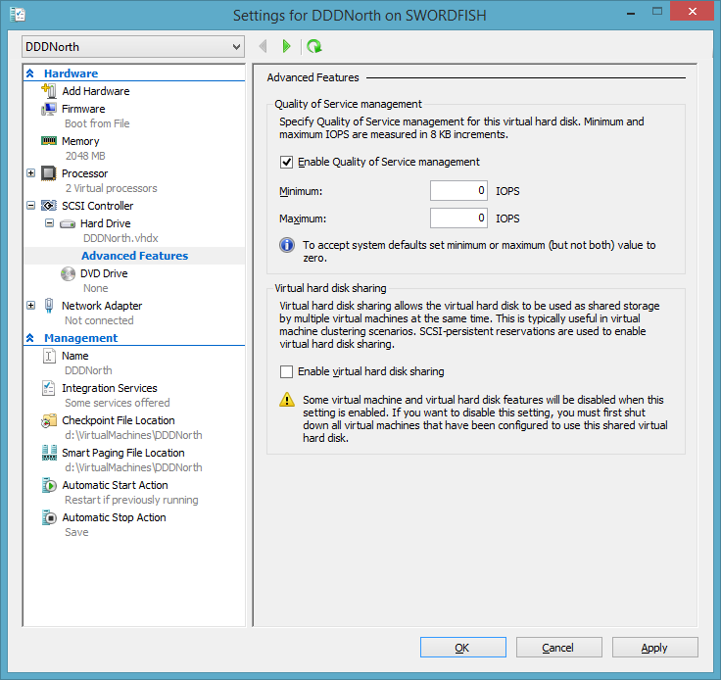Screen dimensions: 721x680
Task: Click the Add Hardware icon
Action: tap(49, 90)
